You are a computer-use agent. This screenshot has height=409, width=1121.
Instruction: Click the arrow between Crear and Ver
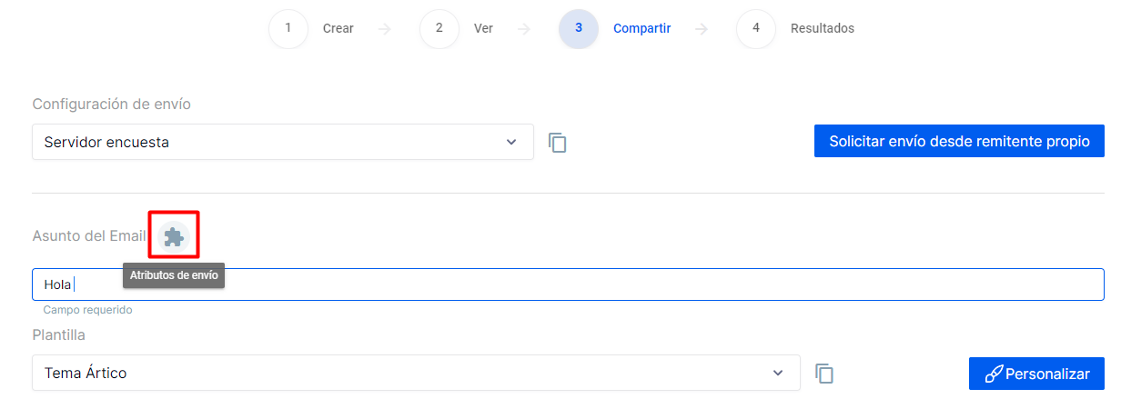click(x=385, y=29)
